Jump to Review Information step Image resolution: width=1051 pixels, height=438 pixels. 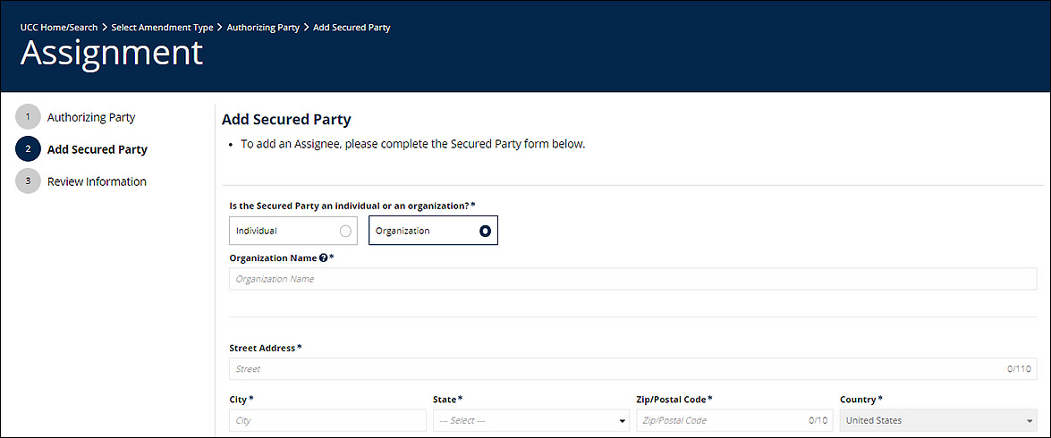(x=97, y=181)
